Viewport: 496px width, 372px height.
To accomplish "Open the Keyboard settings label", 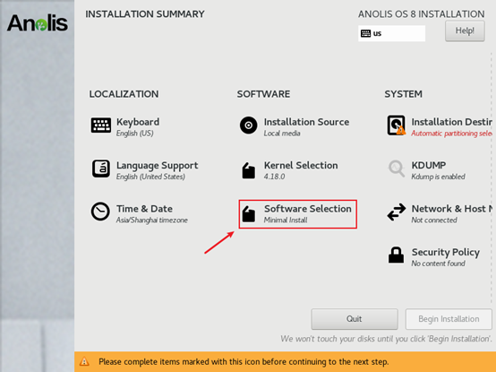I will [138, 122].
